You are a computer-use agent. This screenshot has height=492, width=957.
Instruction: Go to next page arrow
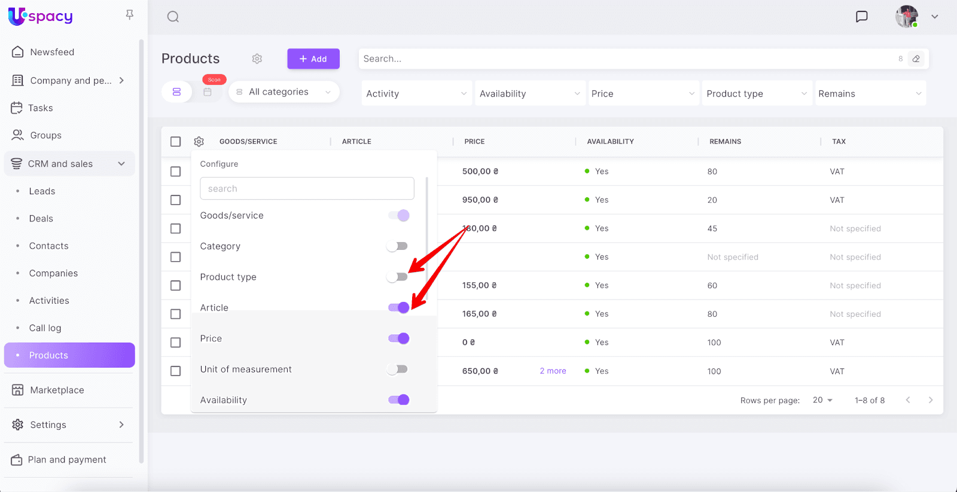[930, 400]
